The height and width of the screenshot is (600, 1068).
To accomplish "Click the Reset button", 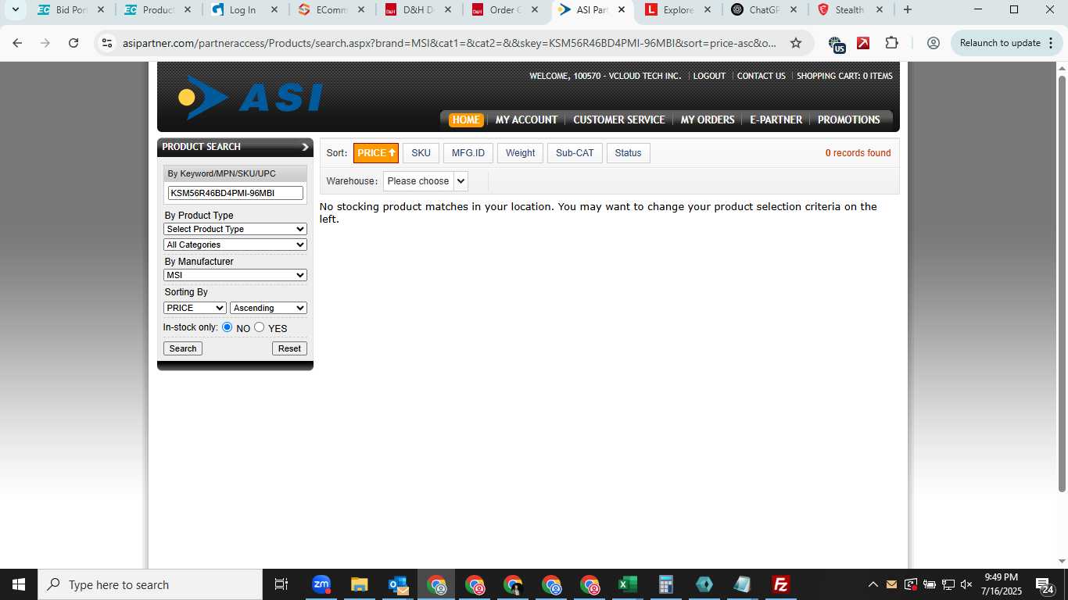I will (289, 348).
